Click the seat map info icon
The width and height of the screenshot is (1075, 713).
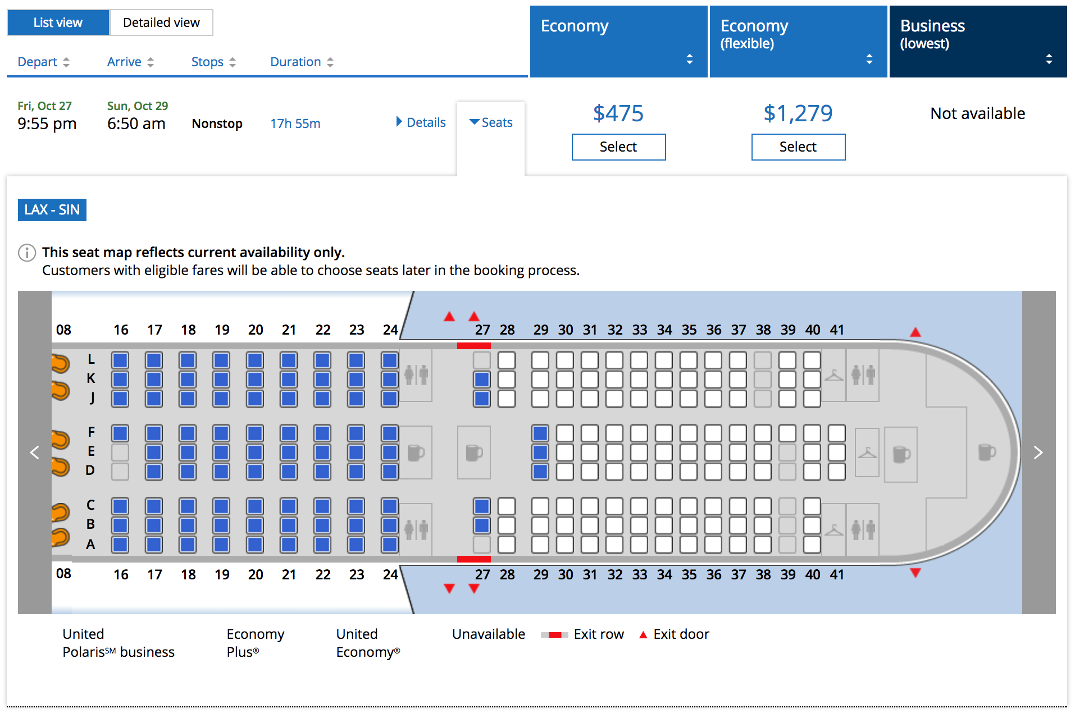tap(27, 253)
